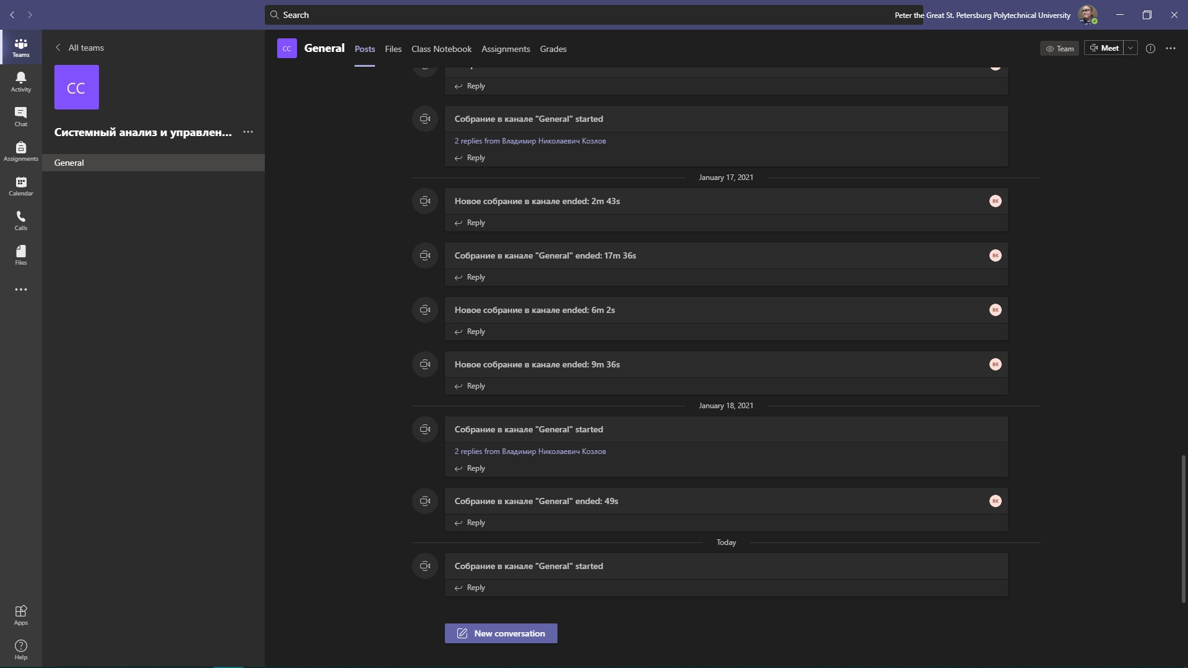Expand the Meet dropdown arrow
The height and width of the screenshot is (668, 1188).
1130,48
